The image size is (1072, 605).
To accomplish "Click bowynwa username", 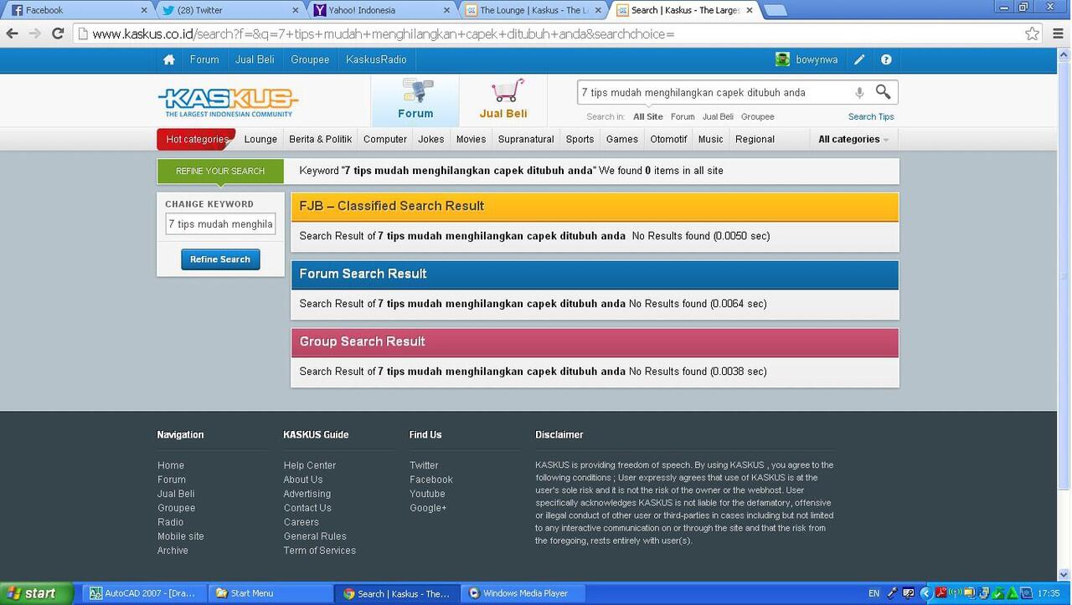I will coord(817,59).
